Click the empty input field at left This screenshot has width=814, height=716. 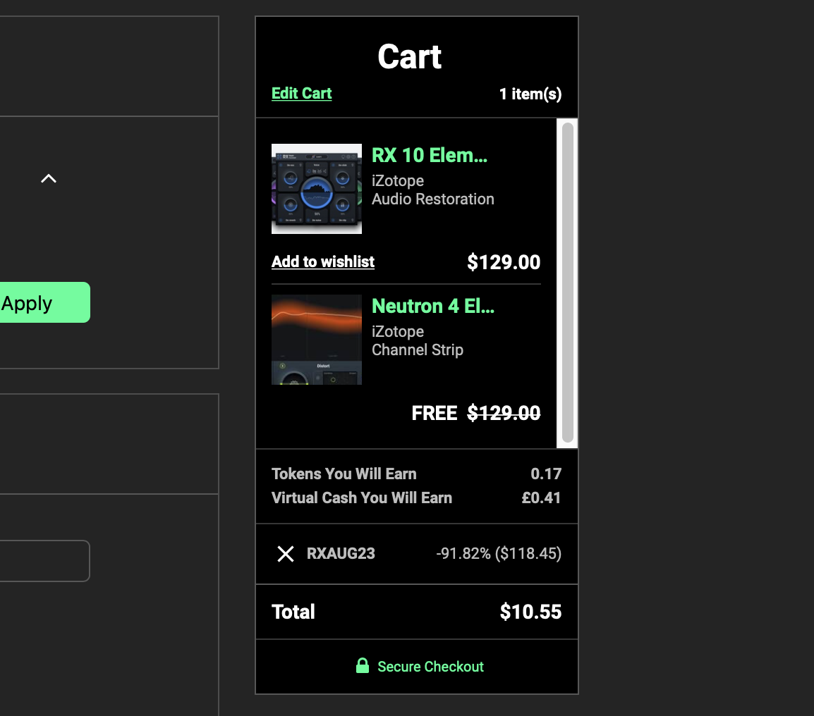(44, 561)
